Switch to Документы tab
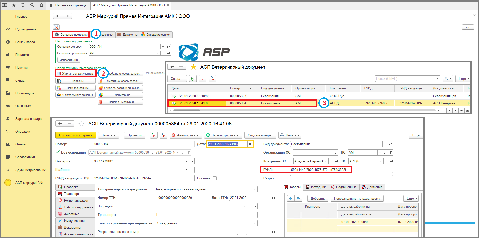 (x=128, y=35)
